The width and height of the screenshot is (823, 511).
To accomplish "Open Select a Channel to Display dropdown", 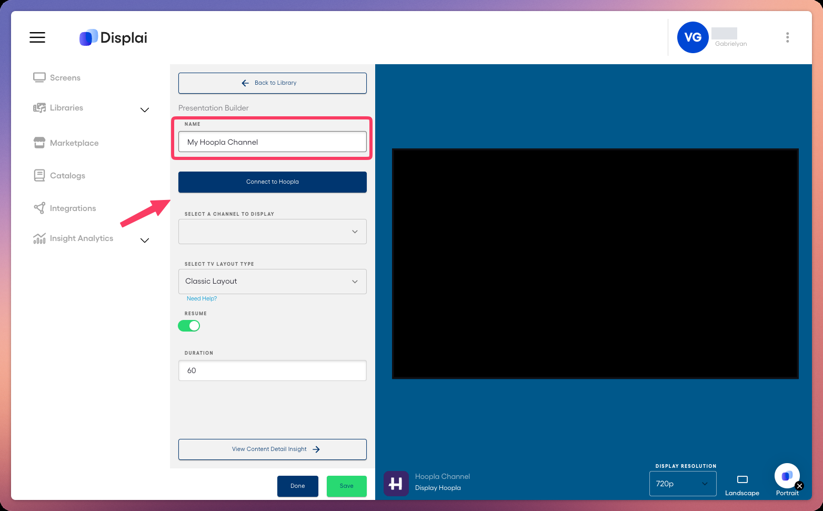I will pyautogui.click(x=273, y=232).
